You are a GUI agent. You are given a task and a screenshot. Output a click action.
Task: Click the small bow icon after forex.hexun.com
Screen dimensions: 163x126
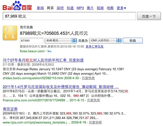(49, 51)
